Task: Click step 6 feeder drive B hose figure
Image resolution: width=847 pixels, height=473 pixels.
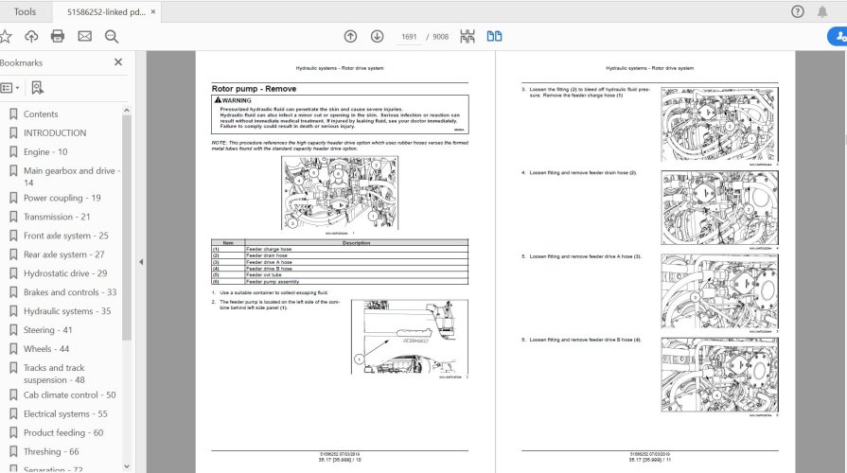Action: tap(719, 376)
